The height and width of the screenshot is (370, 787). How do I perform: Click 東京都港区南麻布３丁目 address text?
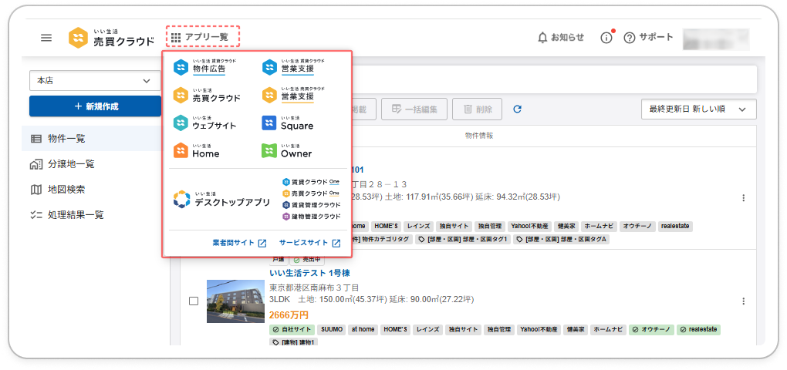[314, 288]
